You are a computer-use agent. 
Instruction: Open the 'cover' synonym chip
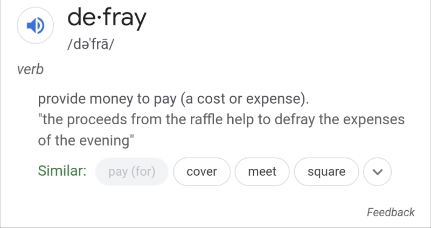click(201, 172)
